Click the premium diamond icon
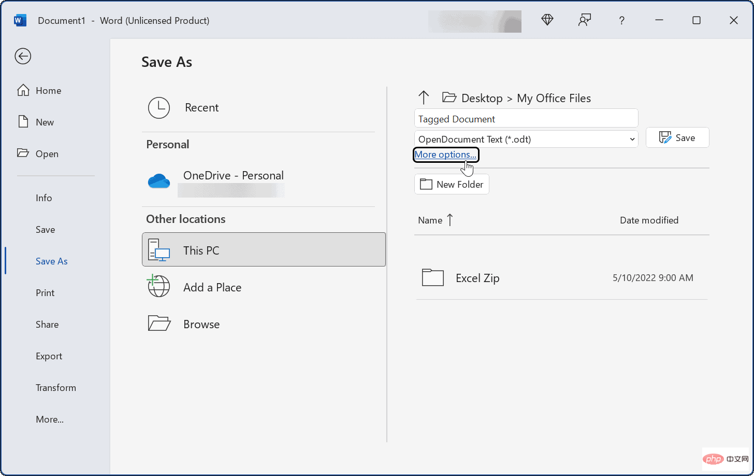Image resolution: width=754 pixels, height=476 pixels. pos(547,20)
